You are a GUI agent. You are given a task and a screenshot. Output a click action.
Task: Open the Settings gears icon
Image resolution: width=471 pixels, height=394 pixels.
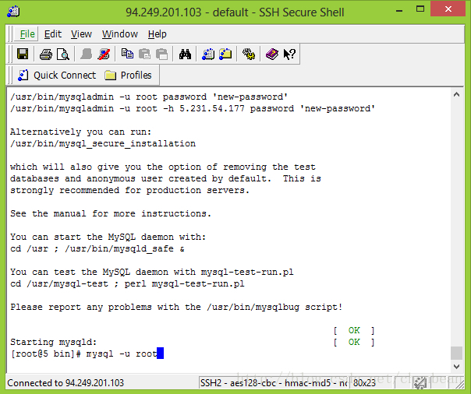click(249, 55)
